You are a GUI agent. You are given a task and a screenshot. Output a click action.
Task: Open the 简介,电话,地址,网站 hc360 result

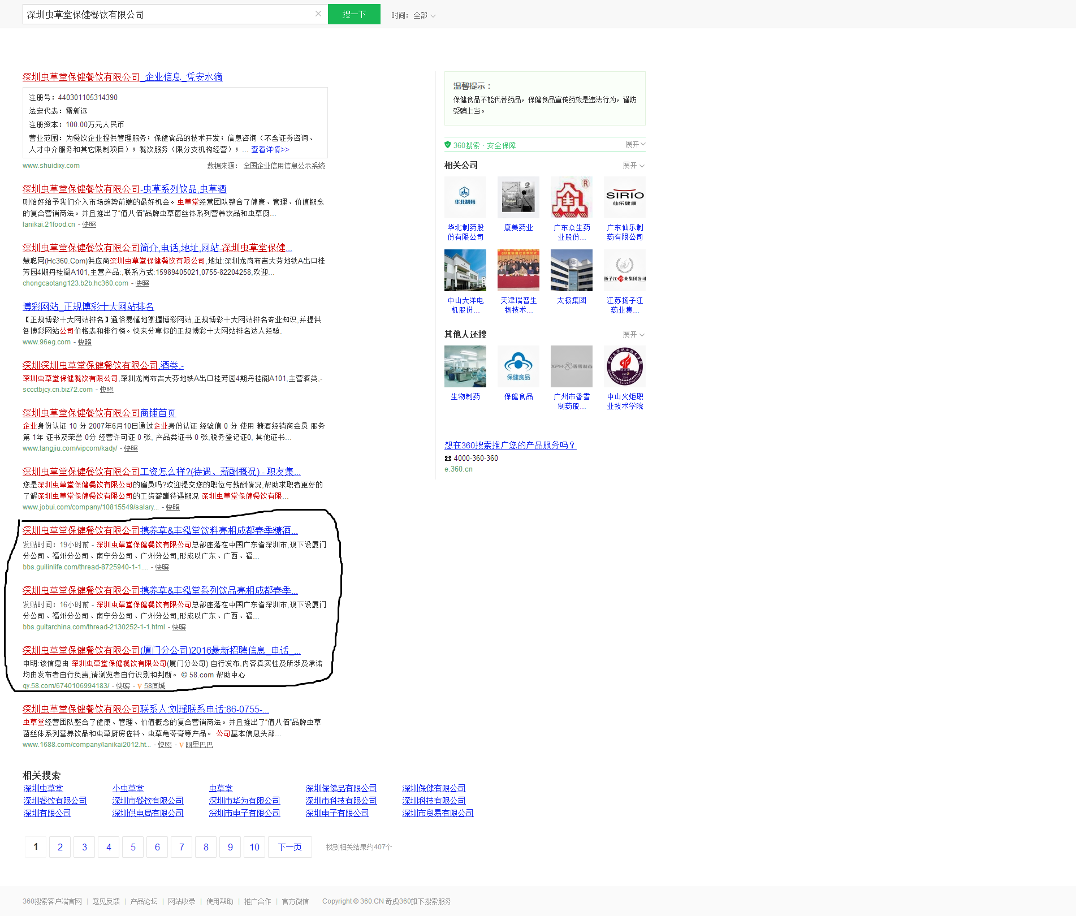(x=157, y=248)
